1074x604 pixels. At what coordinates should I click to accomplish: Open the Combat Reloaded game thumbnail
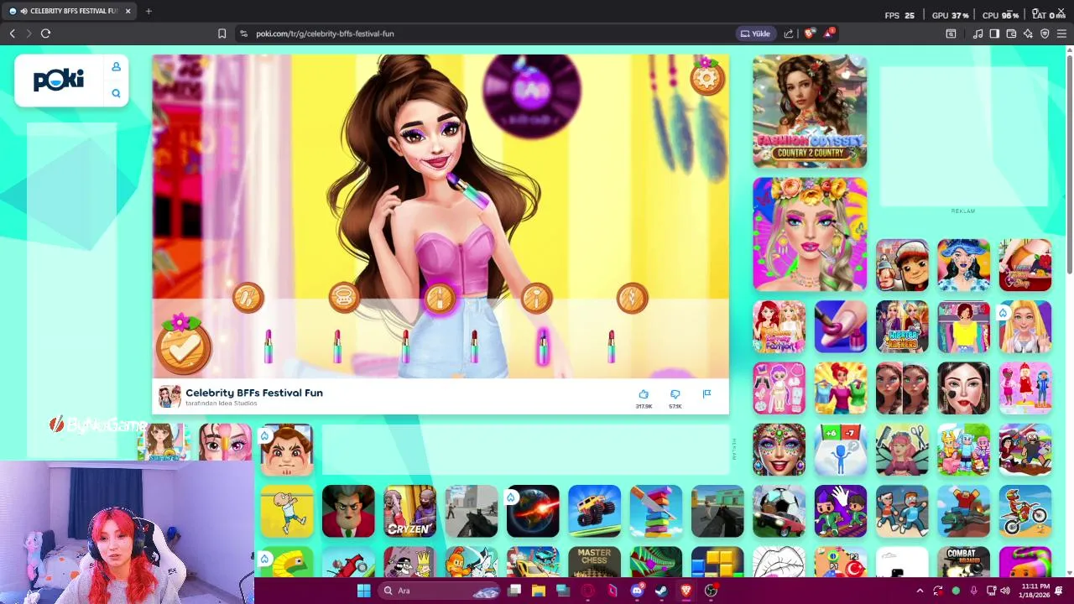coord(963,562)
